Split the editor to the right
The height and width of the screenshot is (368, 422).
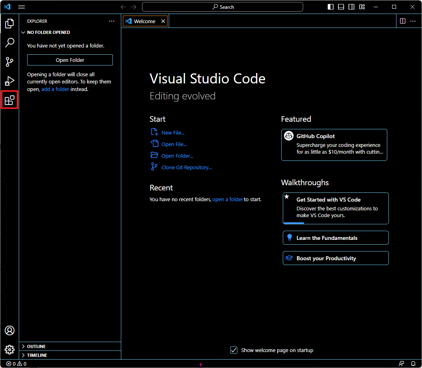pos(402,21)
